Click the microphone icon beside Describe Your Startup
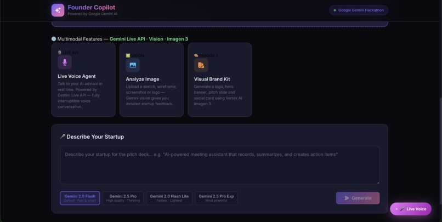 coord(63,136)
